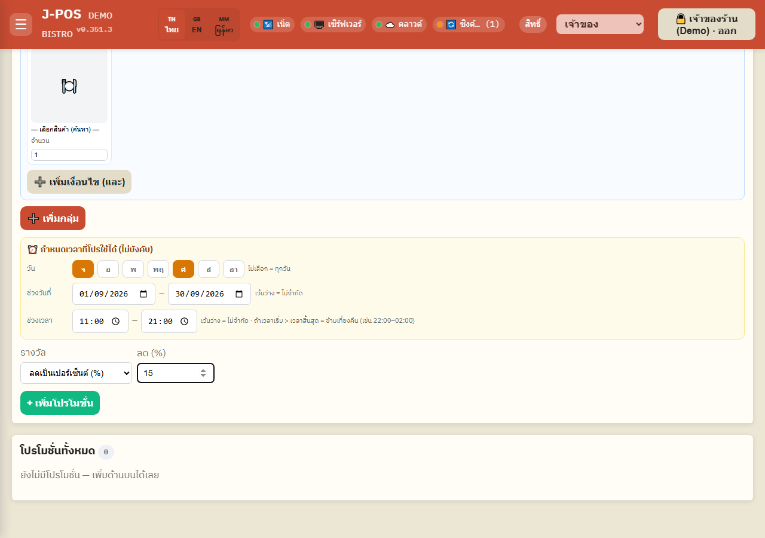The width and height of the screenshot is (765, 538).
Task: Open the hamburger navigation menu
Action: click(x=21, y=25)
